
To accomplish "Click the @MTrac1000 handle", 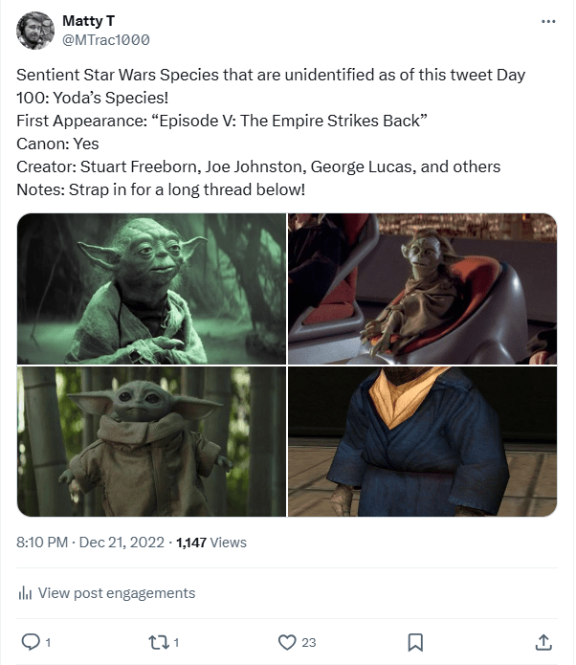I will click(x=105, y=39).
